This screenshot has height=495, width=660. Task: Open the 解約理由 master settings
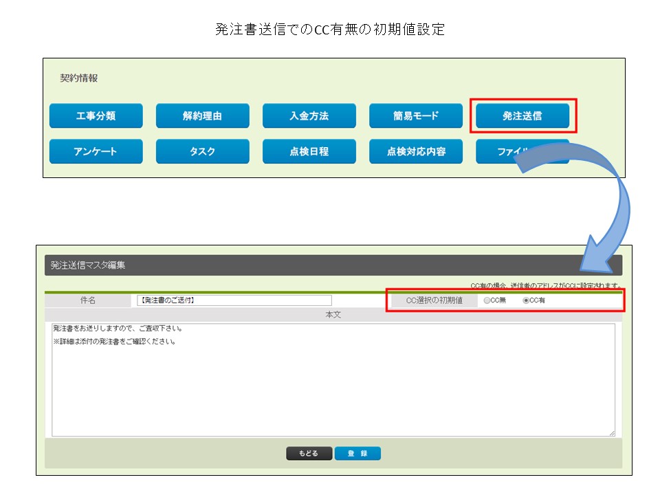(202, 115)
